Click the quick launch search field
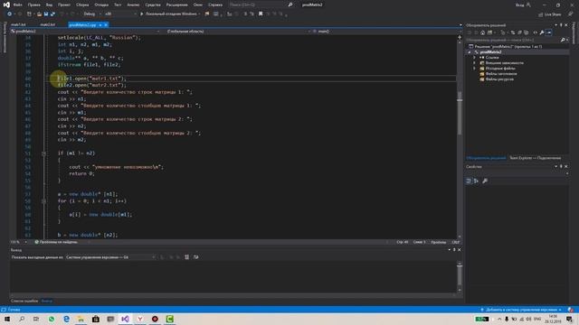 point(261,5)
